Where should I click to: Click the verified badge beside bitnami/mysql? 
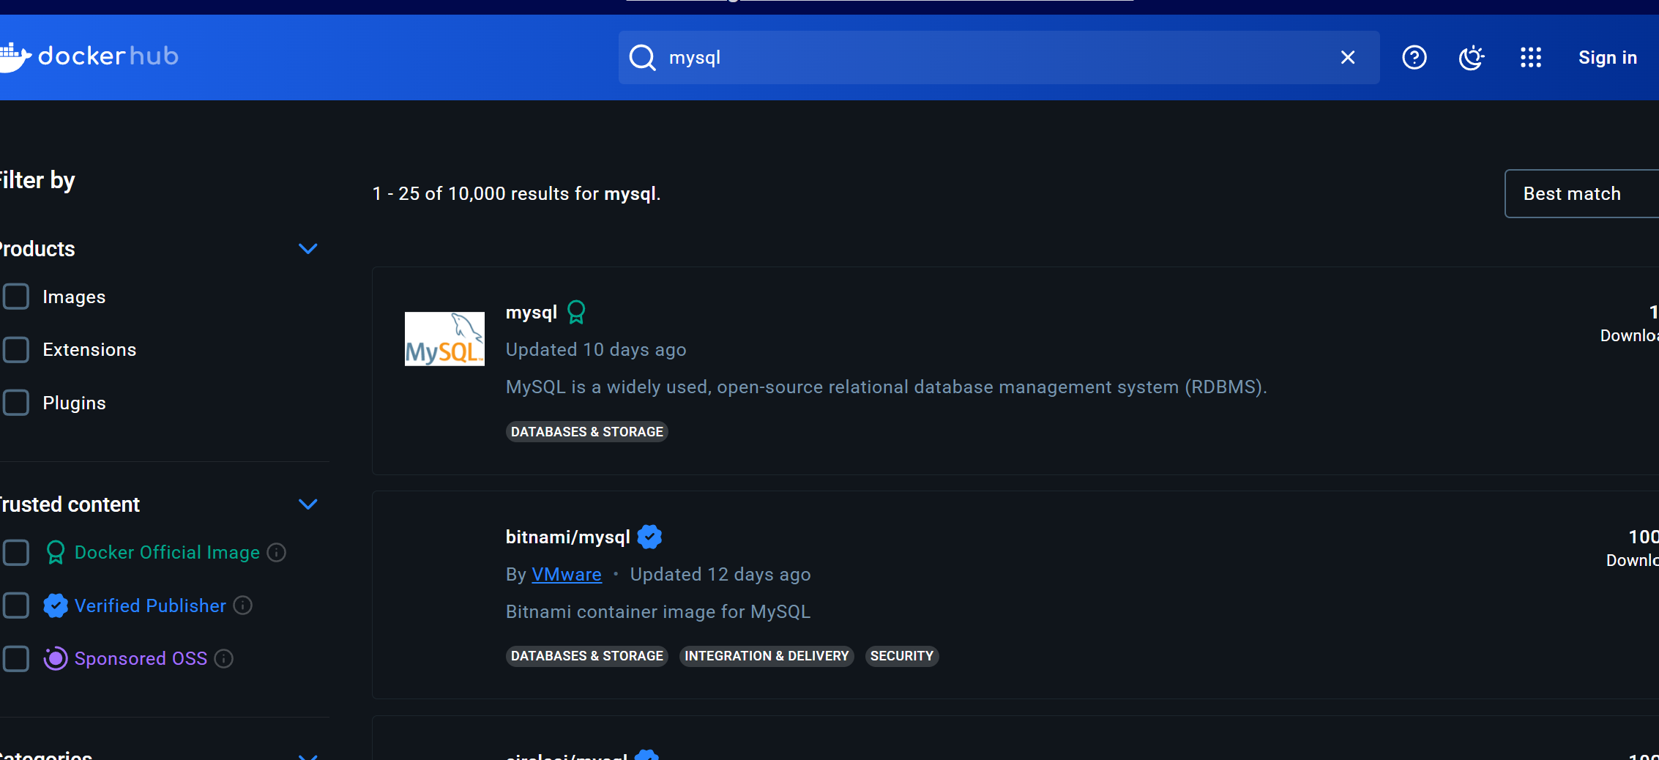649,537
